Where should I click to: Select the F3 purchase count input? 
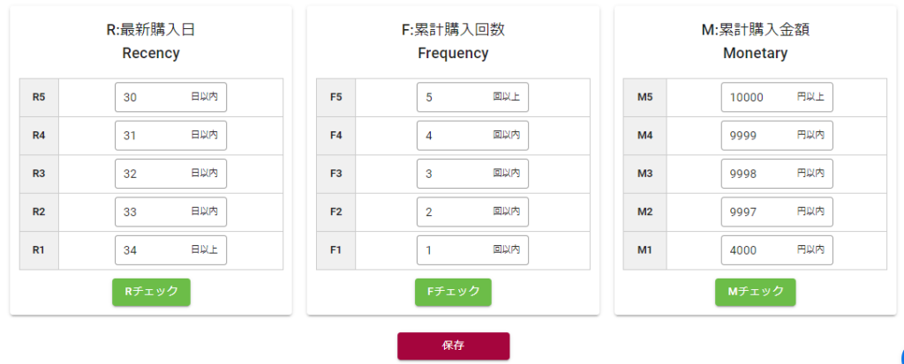click(457, 174)
